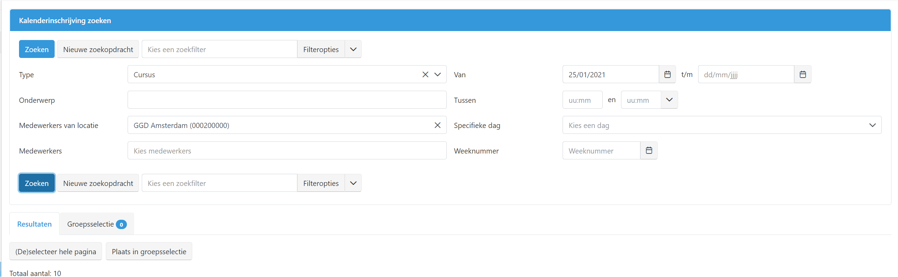Screen dimensions: 898x277
Task: Click the top Kies een zoekfilter field
Action: pos(219,49)
